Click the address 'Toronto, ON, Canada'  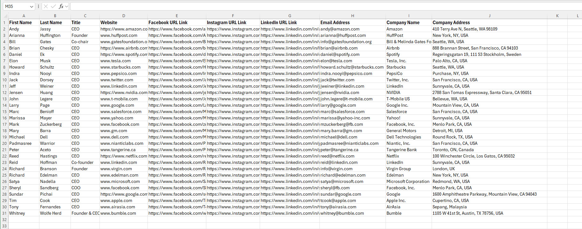pos(453,150)
